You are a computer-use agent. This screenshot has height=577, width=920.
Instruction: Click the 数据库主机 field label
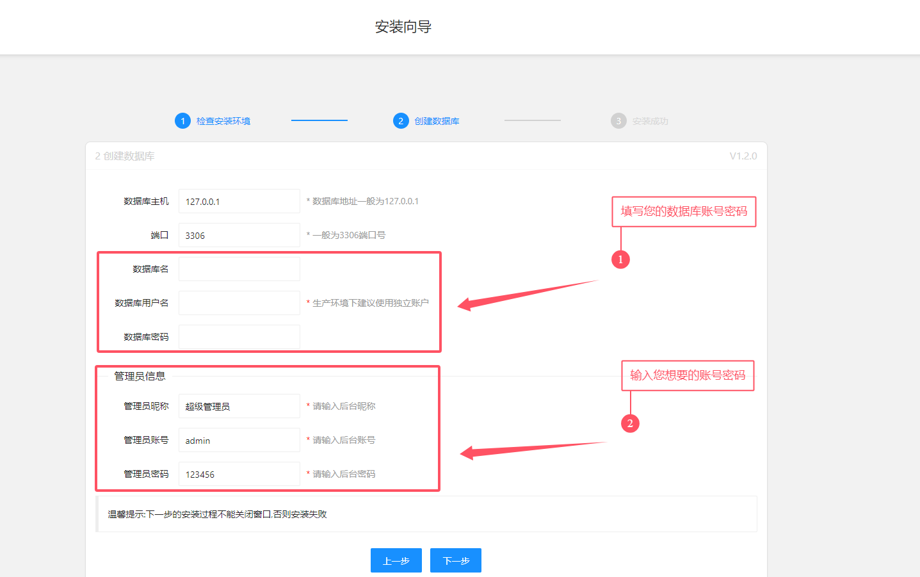coord(146,201)
